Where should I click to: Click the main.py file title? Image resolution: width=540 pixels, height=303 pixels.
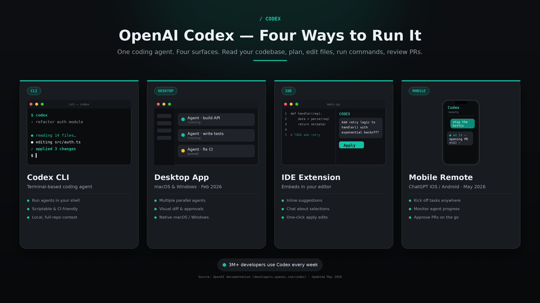click(x=334, y=104)
